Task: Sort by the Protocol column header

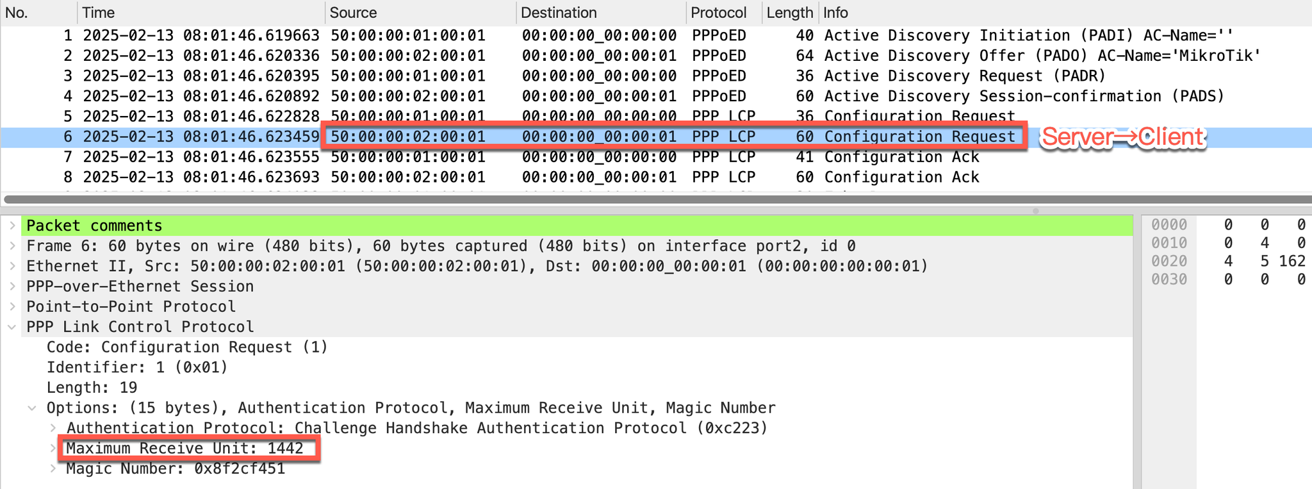Action: (724, 13)
